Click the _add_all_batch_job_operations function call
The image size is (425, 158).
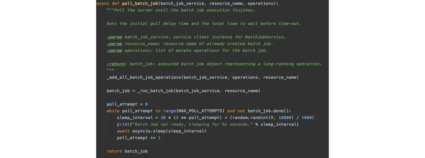[x=144, y=77]
